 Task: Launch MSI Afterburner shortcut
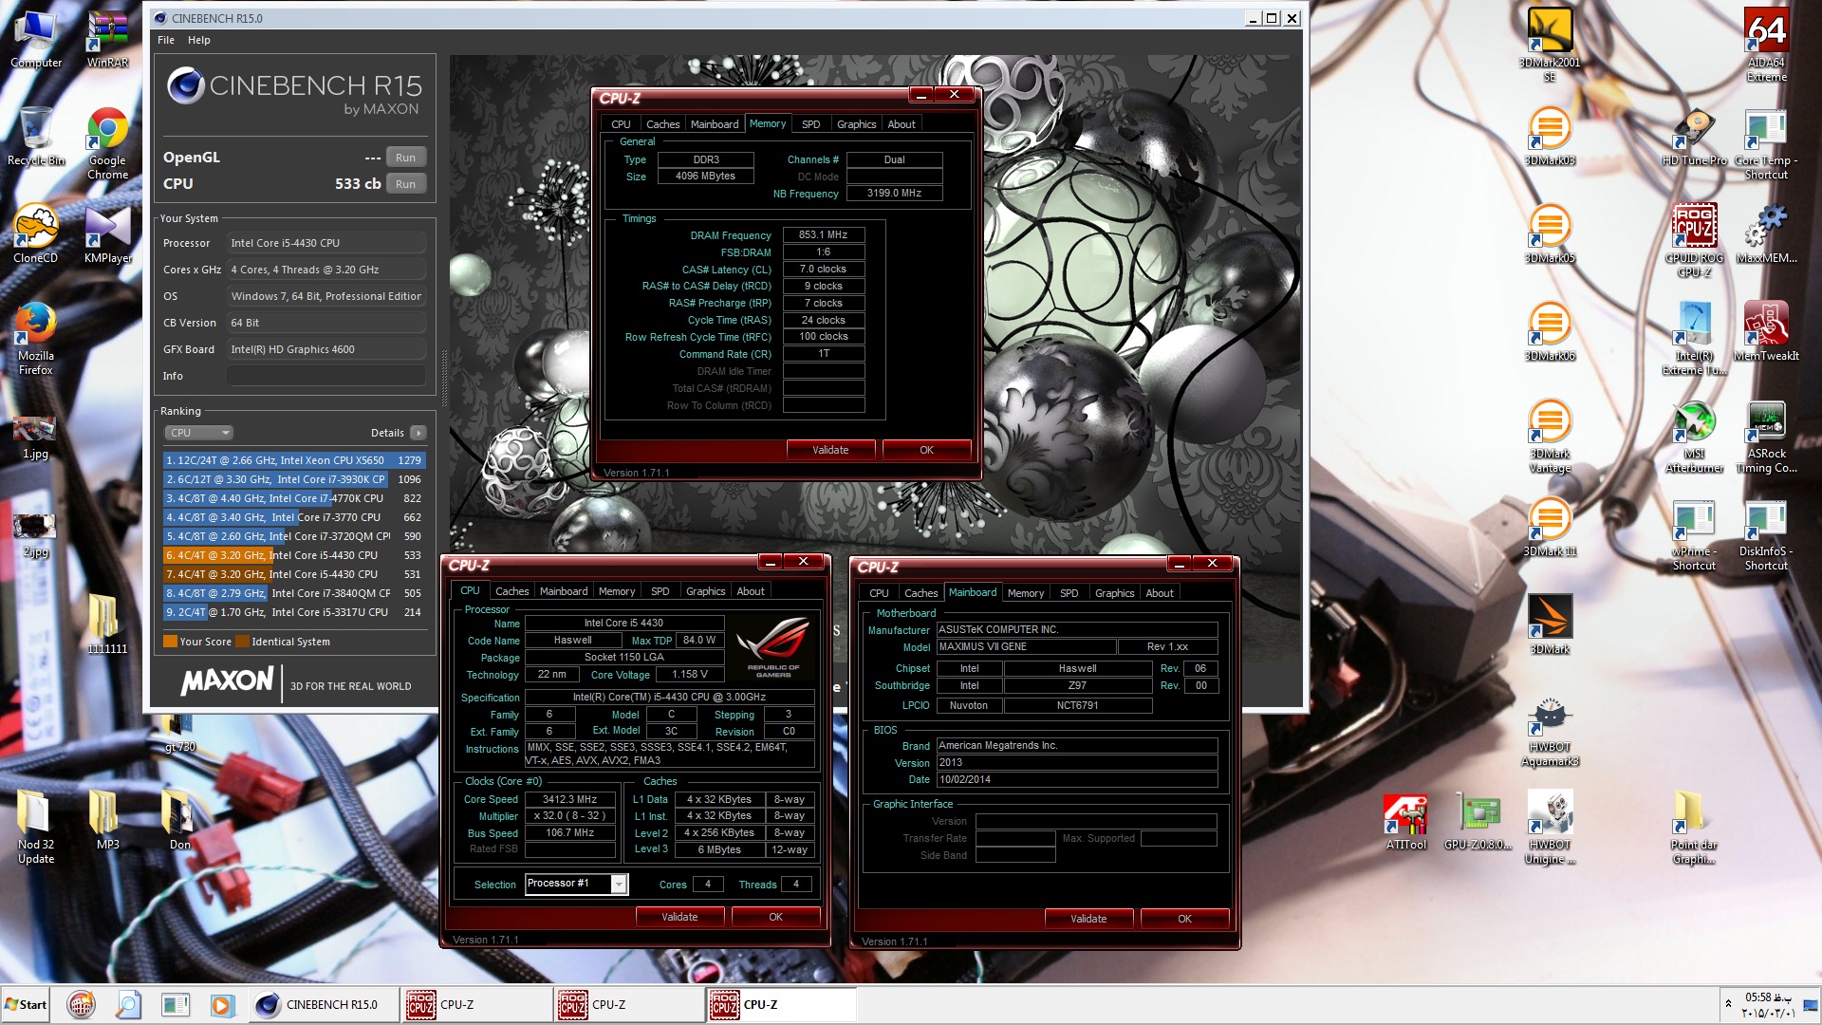tap(1694, 436)
